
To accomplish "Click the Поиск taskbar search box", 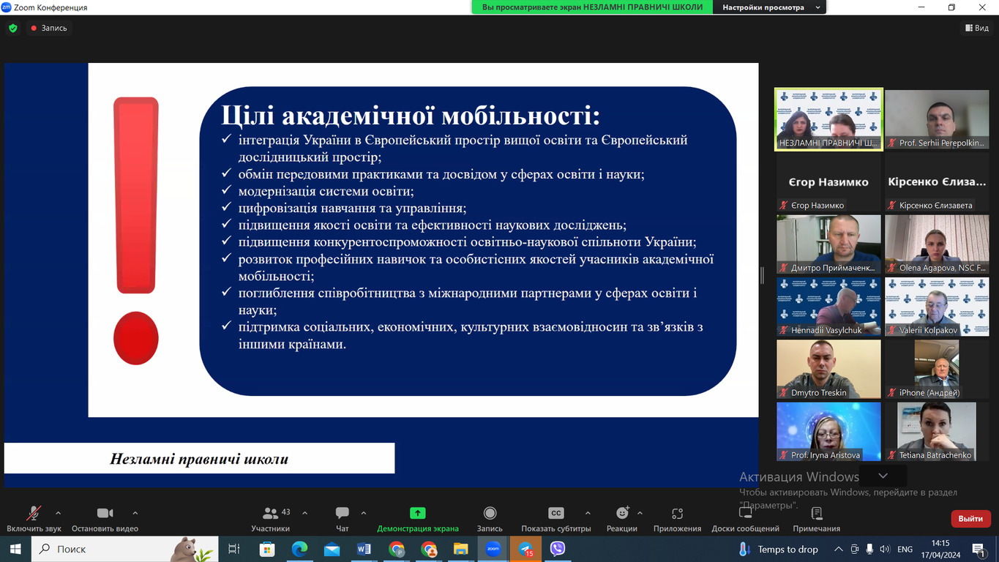I will coord(124,549).
